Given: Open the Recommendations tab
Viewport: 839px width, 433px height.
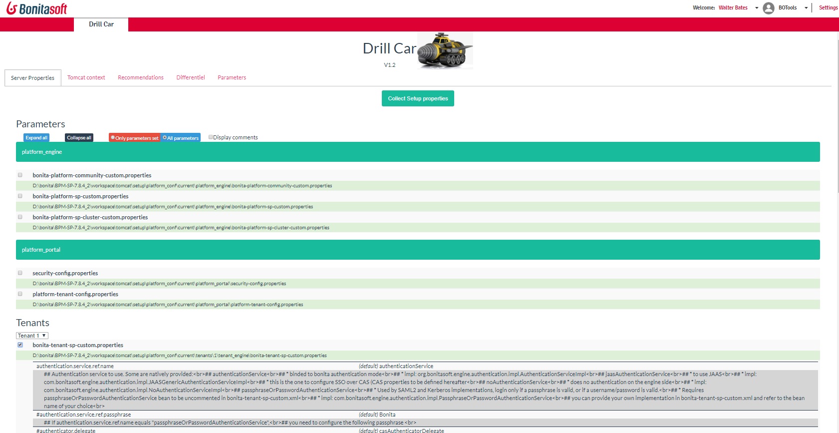Looking at the screenshot, I should pos(141,77).
